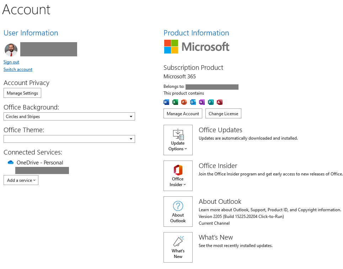Click the Office Updates heading

point(220,130)
